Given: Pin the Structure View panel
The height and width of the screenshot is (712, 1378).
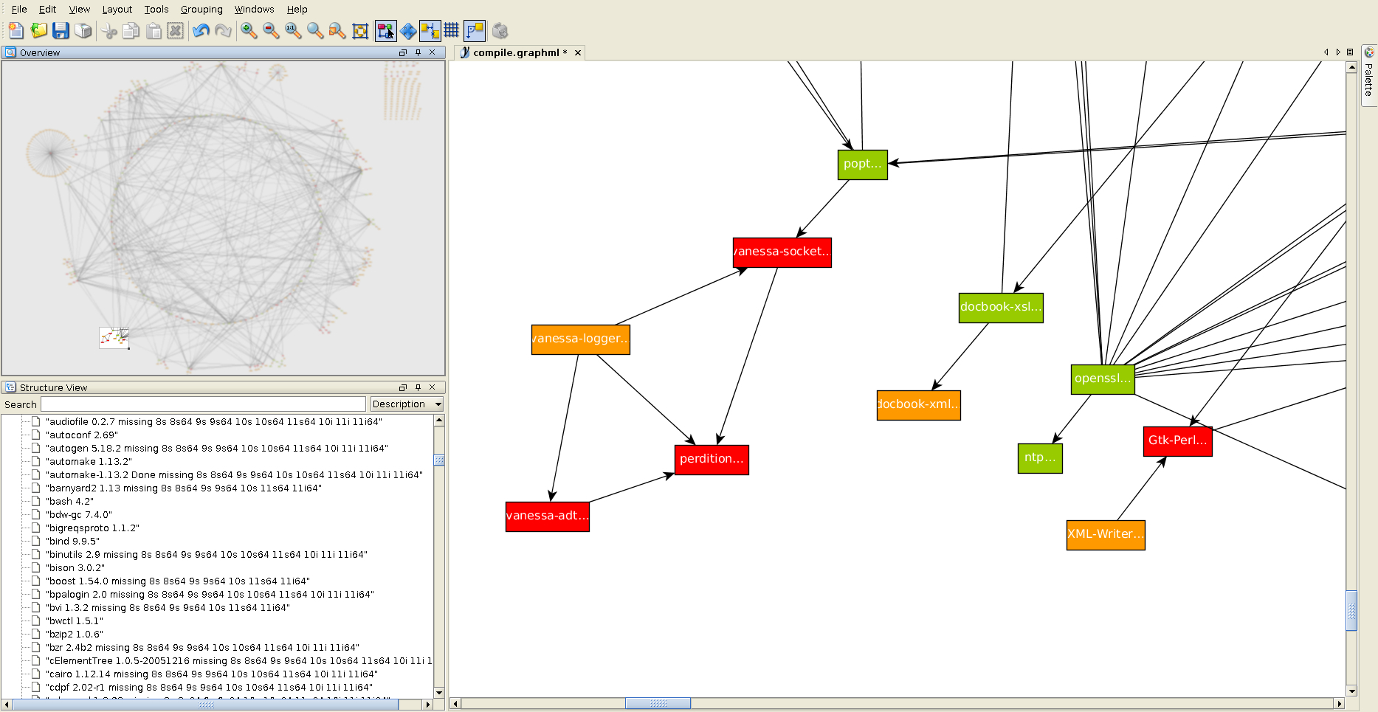Looking at the screenshot, I should 417,387.
